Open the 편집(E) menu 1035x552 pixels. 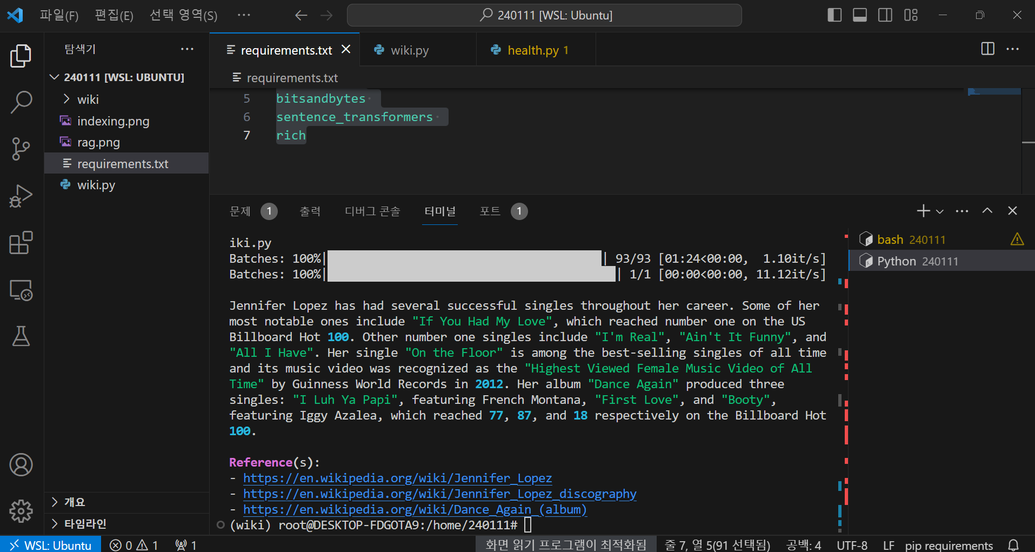114,15
